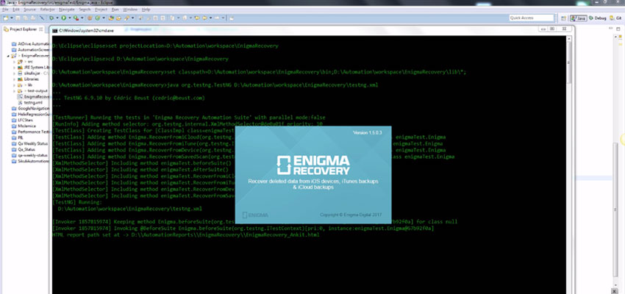
Task: Expand the sikulix.jar node
Action: (x=15, y=73)
